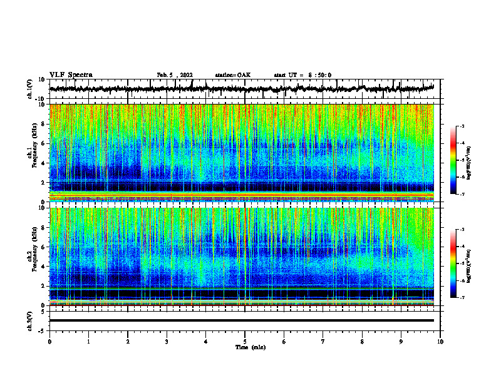
Task: Click the ch.1 spectrogram color scale bar
Action: click(x=453, y=160)
